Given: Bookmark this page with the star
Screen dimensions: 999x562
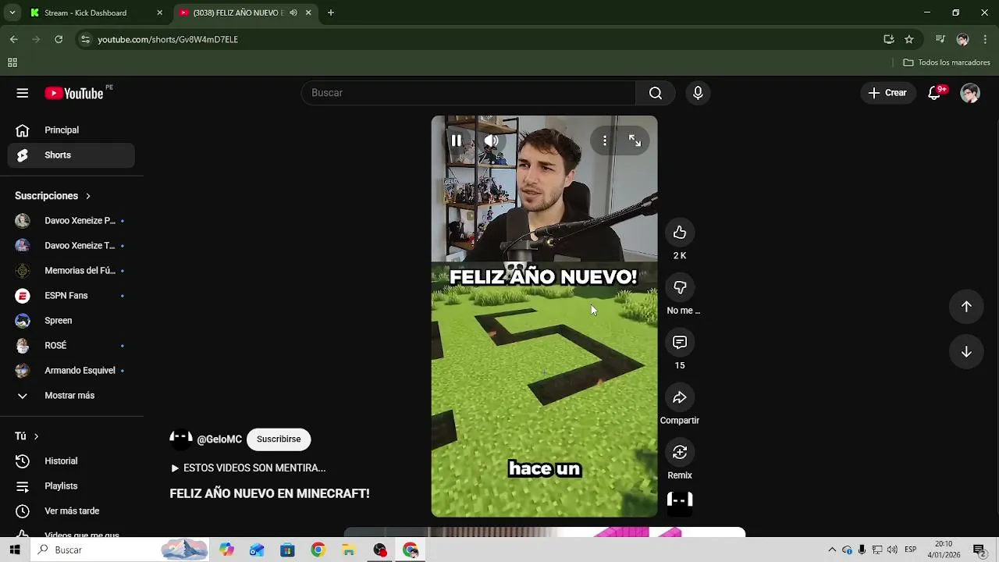Looking at the screenshot, I should tap(909, 39).
